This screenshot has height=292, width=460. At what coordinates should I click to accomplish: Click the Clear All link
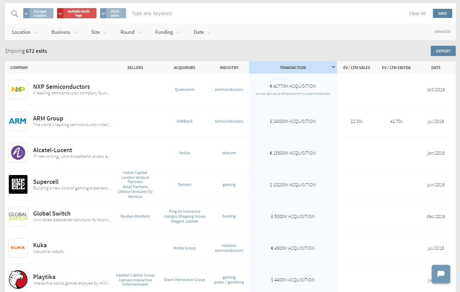coord(417,14)
